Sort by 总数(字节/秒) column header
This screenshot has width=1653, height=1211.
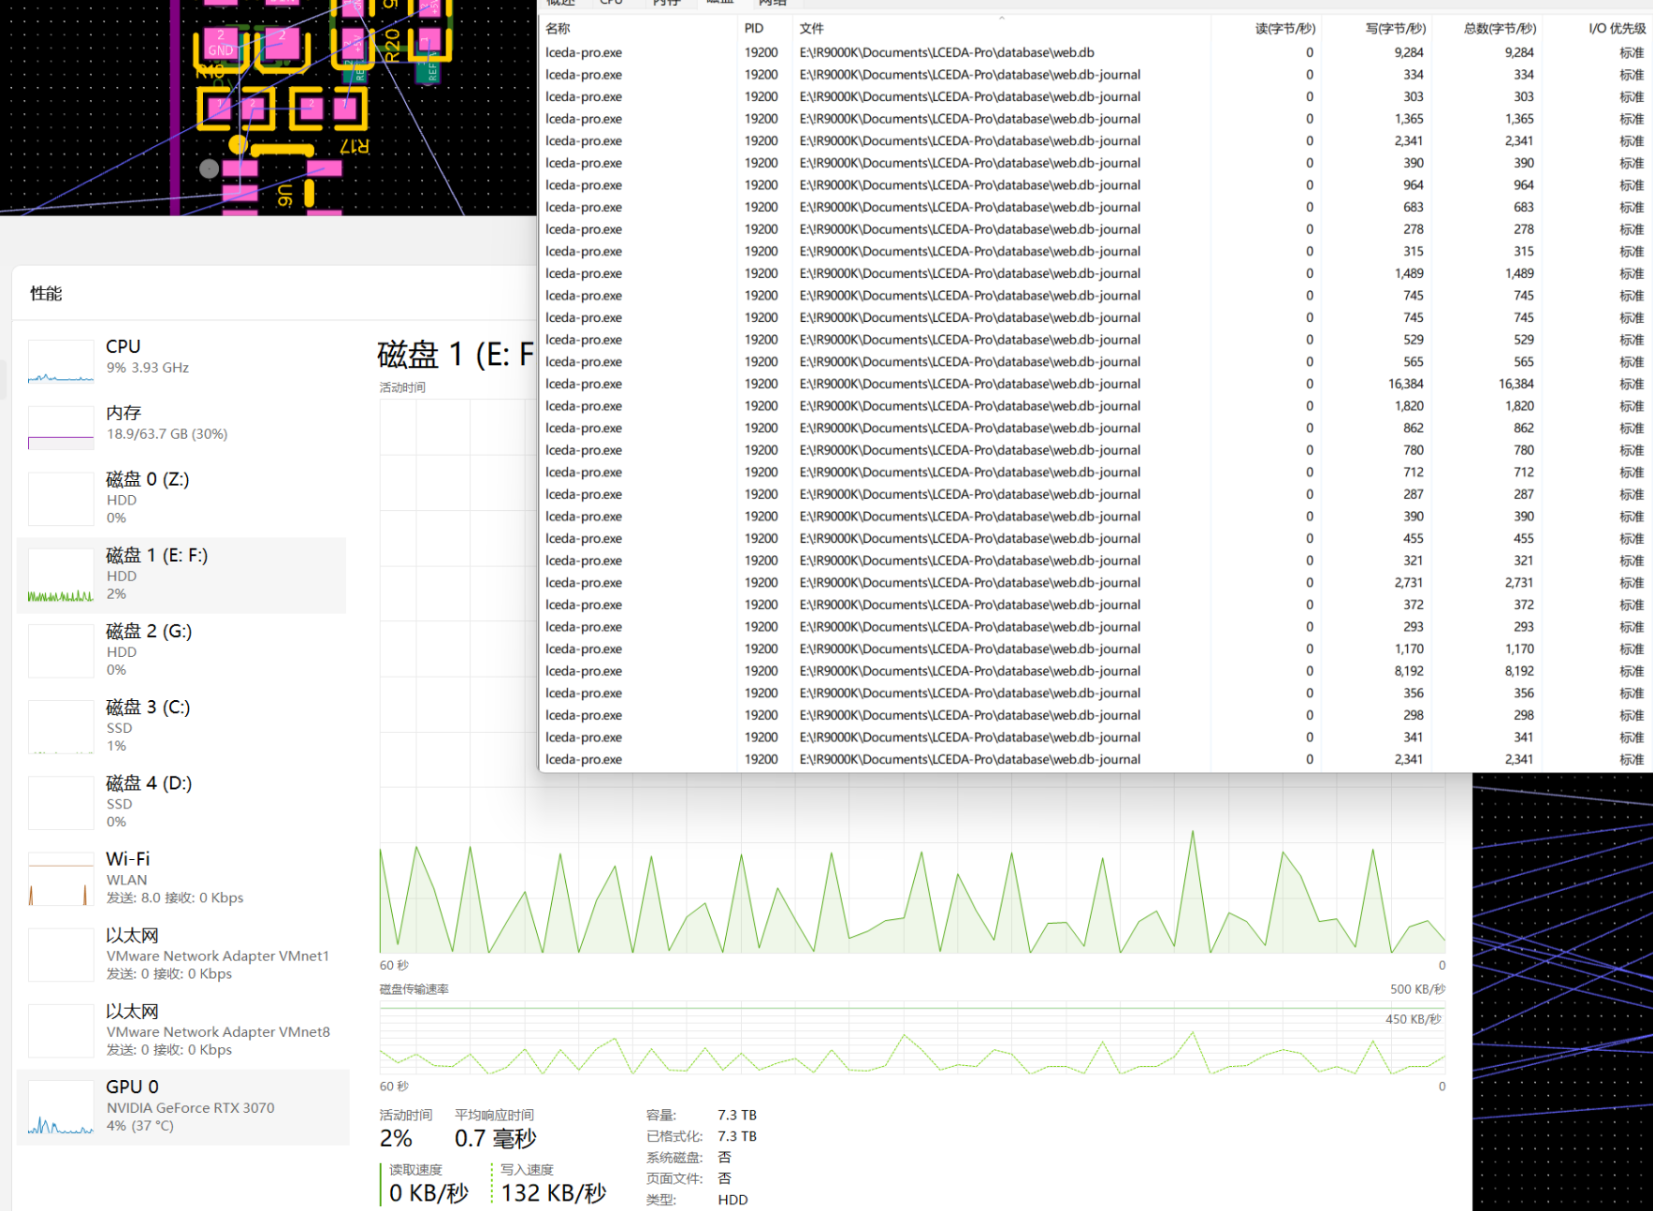tap(1500, 29)
